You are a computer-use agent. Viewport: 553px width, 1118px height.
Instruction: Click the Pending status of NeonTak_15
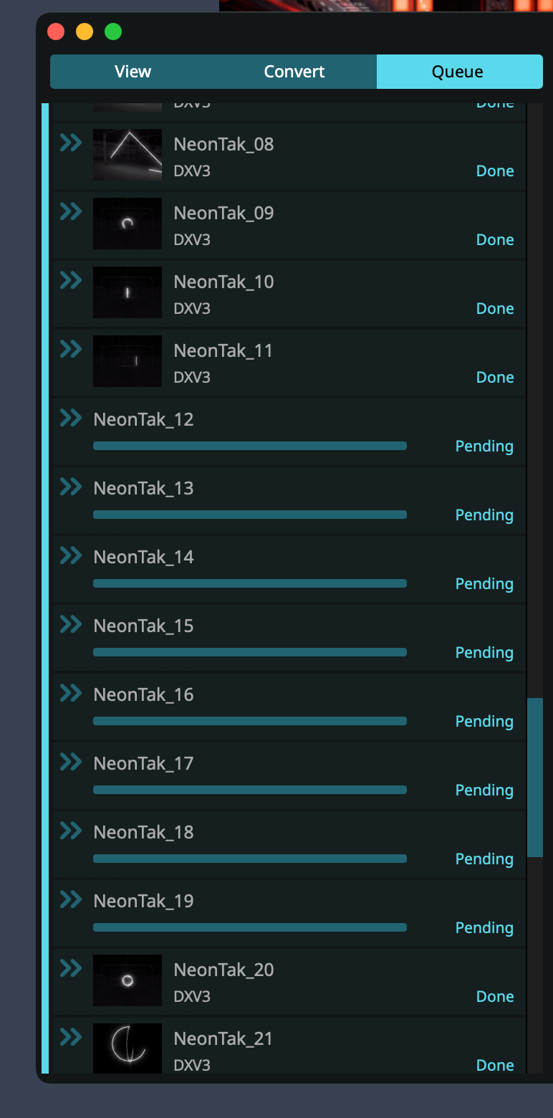[x=484, y=653]
